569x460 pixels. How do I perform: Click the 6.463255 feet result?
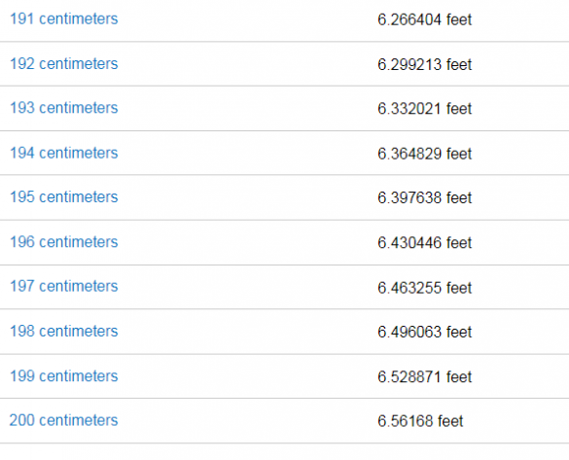[425, 288]
